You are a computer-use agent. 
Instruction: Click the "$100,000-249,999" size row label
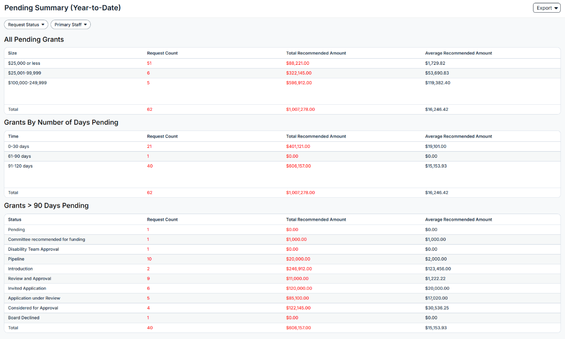(x=27, y=83)
